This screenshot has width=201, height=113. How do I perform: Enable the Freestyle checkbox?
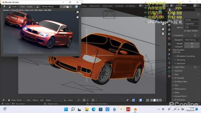[175, 100]
